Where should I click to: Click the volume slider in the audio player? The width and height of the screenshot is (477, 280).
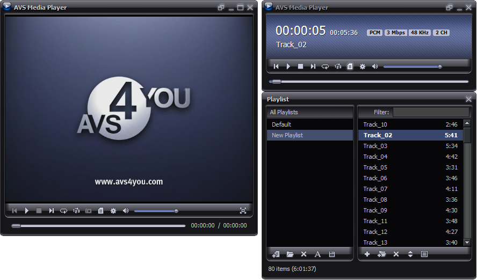(413, 67)
